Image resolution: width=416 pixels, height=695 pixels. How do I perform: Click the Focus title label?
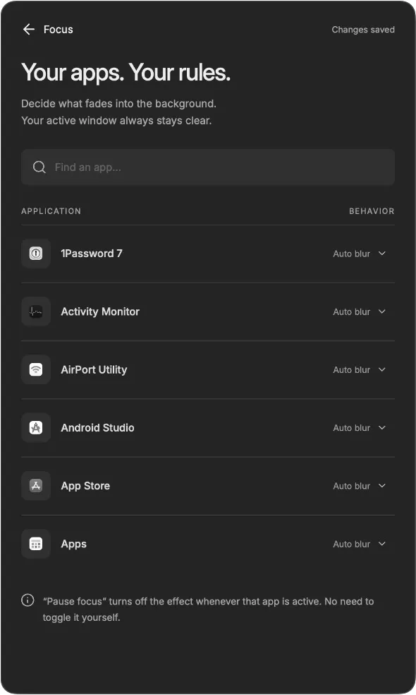point(59,29)
